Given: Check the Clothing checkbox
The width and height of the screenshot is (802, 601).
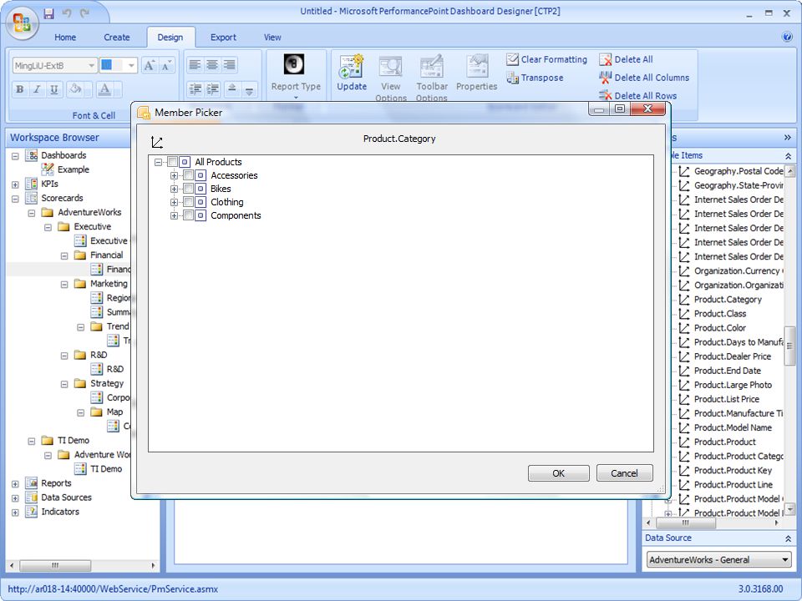Looking at the screenshot, I should coord(188,202).
